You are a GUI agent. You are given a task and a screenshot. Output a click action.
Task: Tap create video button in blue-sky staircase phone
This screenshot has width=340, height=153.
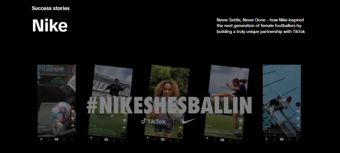(x=282, y=139)
